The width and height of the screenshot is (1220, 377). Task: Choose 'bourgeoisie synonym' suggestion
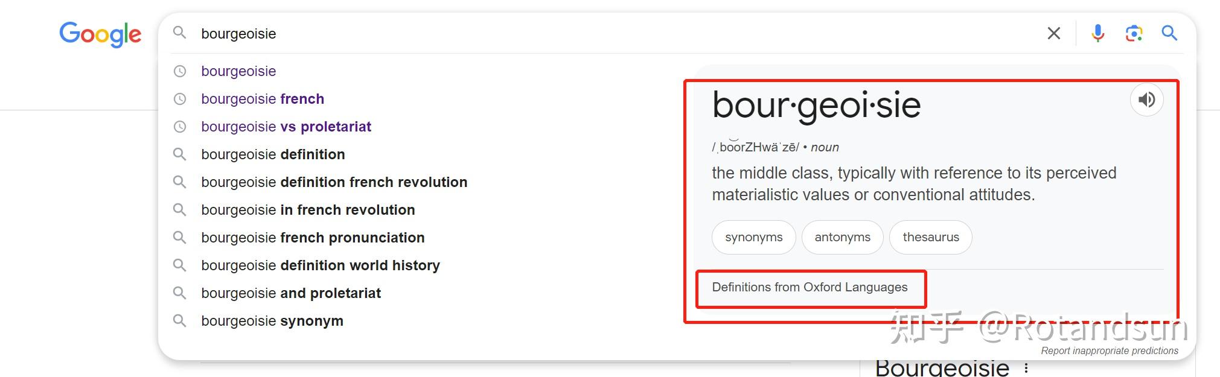pyautogui.click(x=272, y=321)
